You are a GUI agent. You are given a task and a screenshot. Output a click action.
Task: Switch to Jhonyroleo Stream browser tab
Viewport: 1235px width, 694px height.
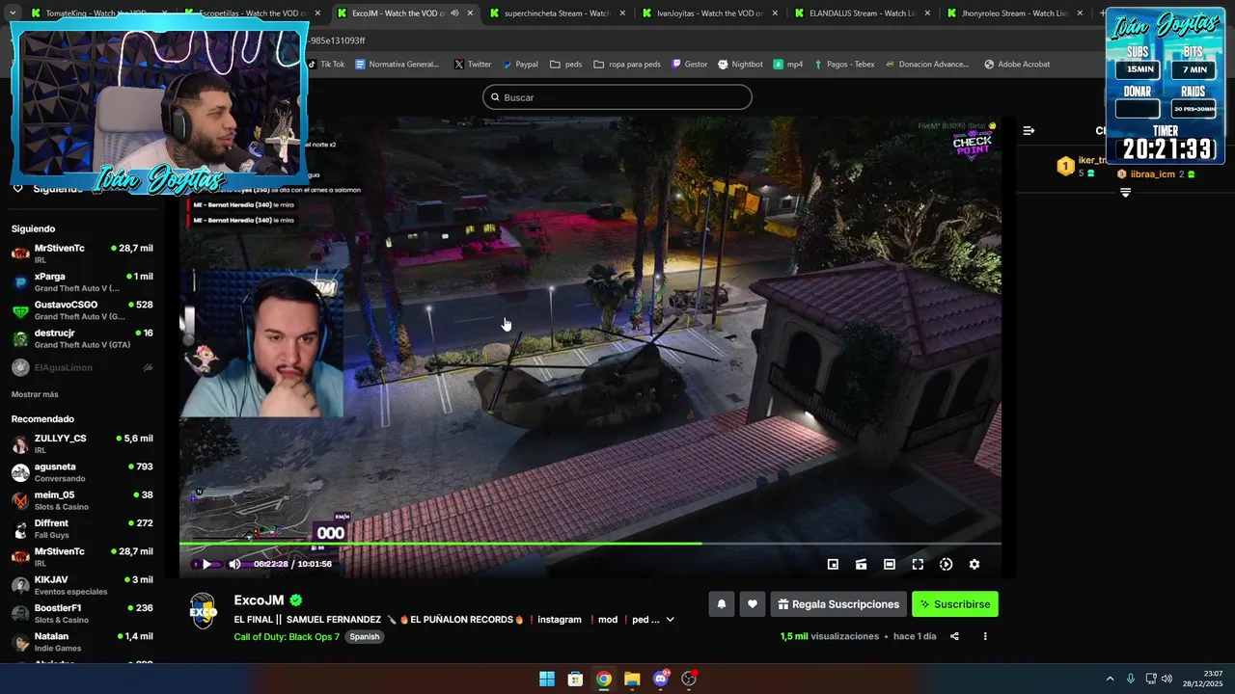1013,13
